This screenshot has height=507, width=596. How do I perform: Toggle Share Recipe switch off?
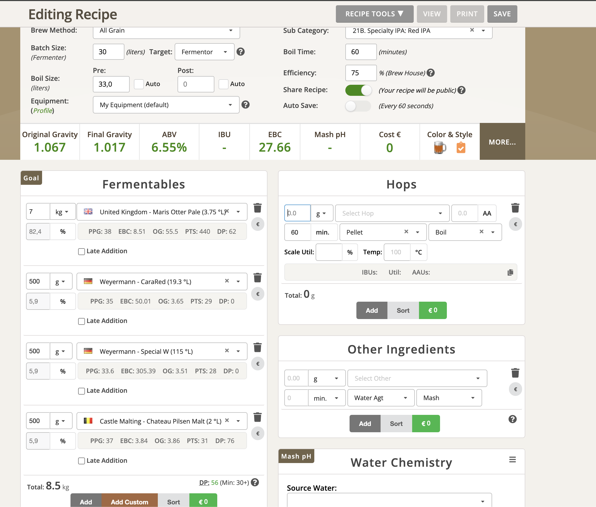click(358, 90)
